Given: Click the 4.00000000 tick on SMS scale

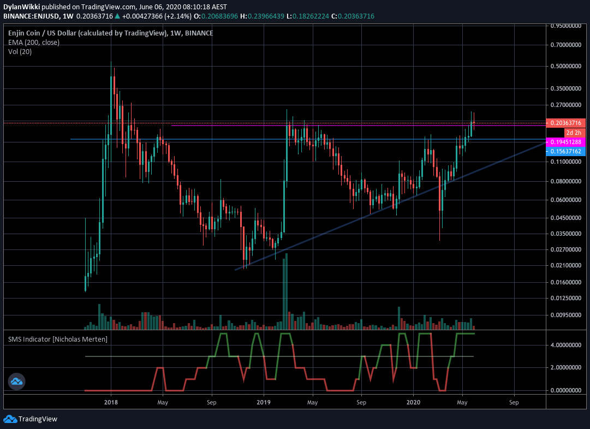Looking at the screenshot, I should pos(566,345).
